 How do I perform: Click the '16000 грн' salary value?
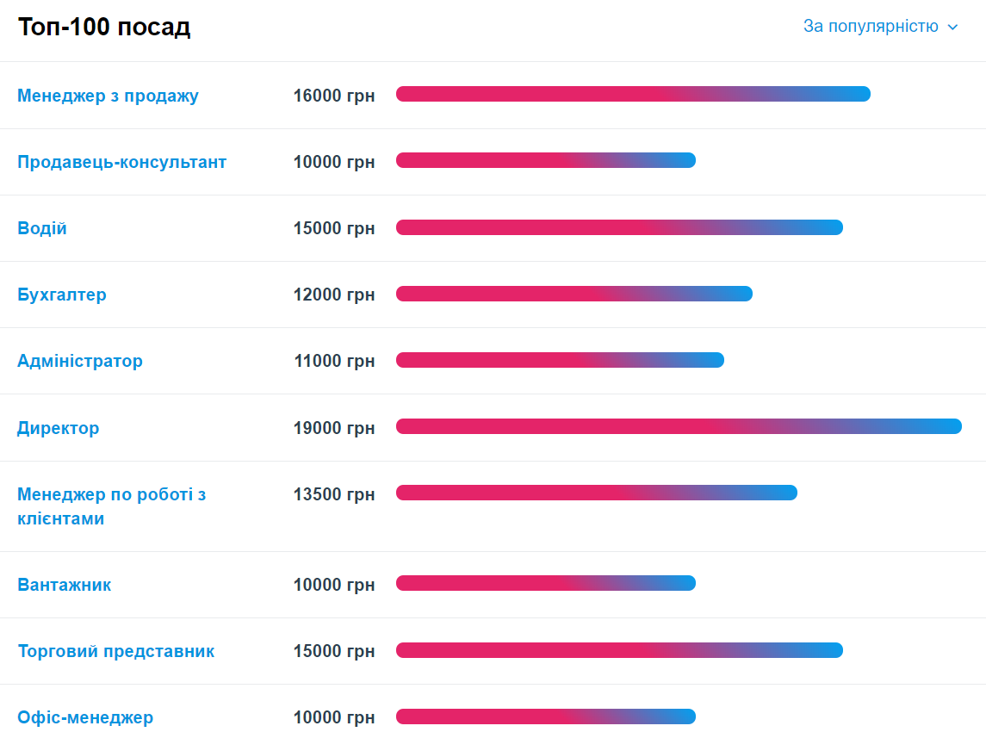pyautogui.click(x=334, y=96)
